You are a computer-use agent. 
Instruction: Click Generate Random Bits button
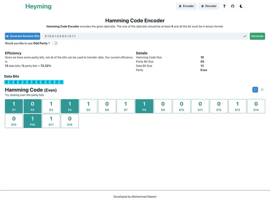(22, 36)
